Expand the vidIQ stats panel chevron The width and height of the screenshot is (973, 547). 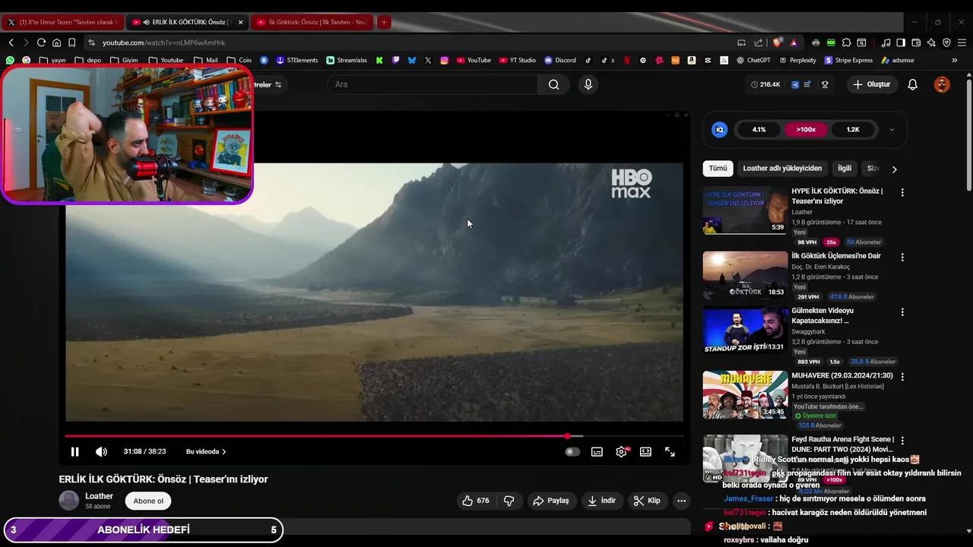click(892, 130)
